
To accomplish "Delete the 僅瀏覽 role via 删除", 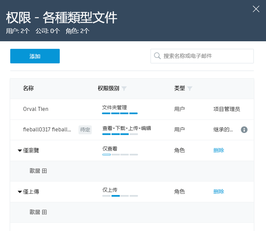I will 219,150.
